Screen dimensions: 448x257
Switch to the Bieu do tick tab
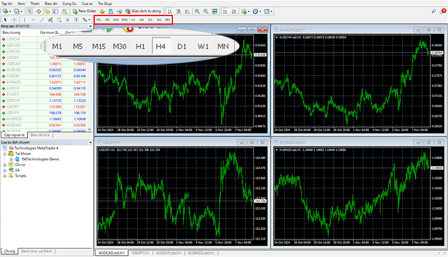(40, 135)
